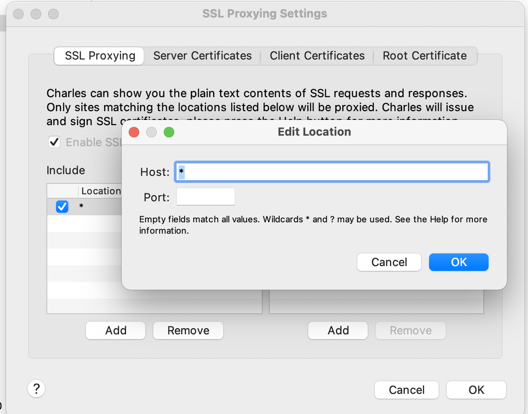The image size is (528, 414).
Task: Click Cancel in Edit Location dialog
Action: pyautogui.click(x=389, y=262)
